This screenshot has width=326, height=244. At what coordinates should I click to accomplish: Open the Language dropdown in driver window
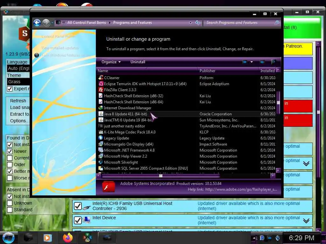click(x=18, y=68)
